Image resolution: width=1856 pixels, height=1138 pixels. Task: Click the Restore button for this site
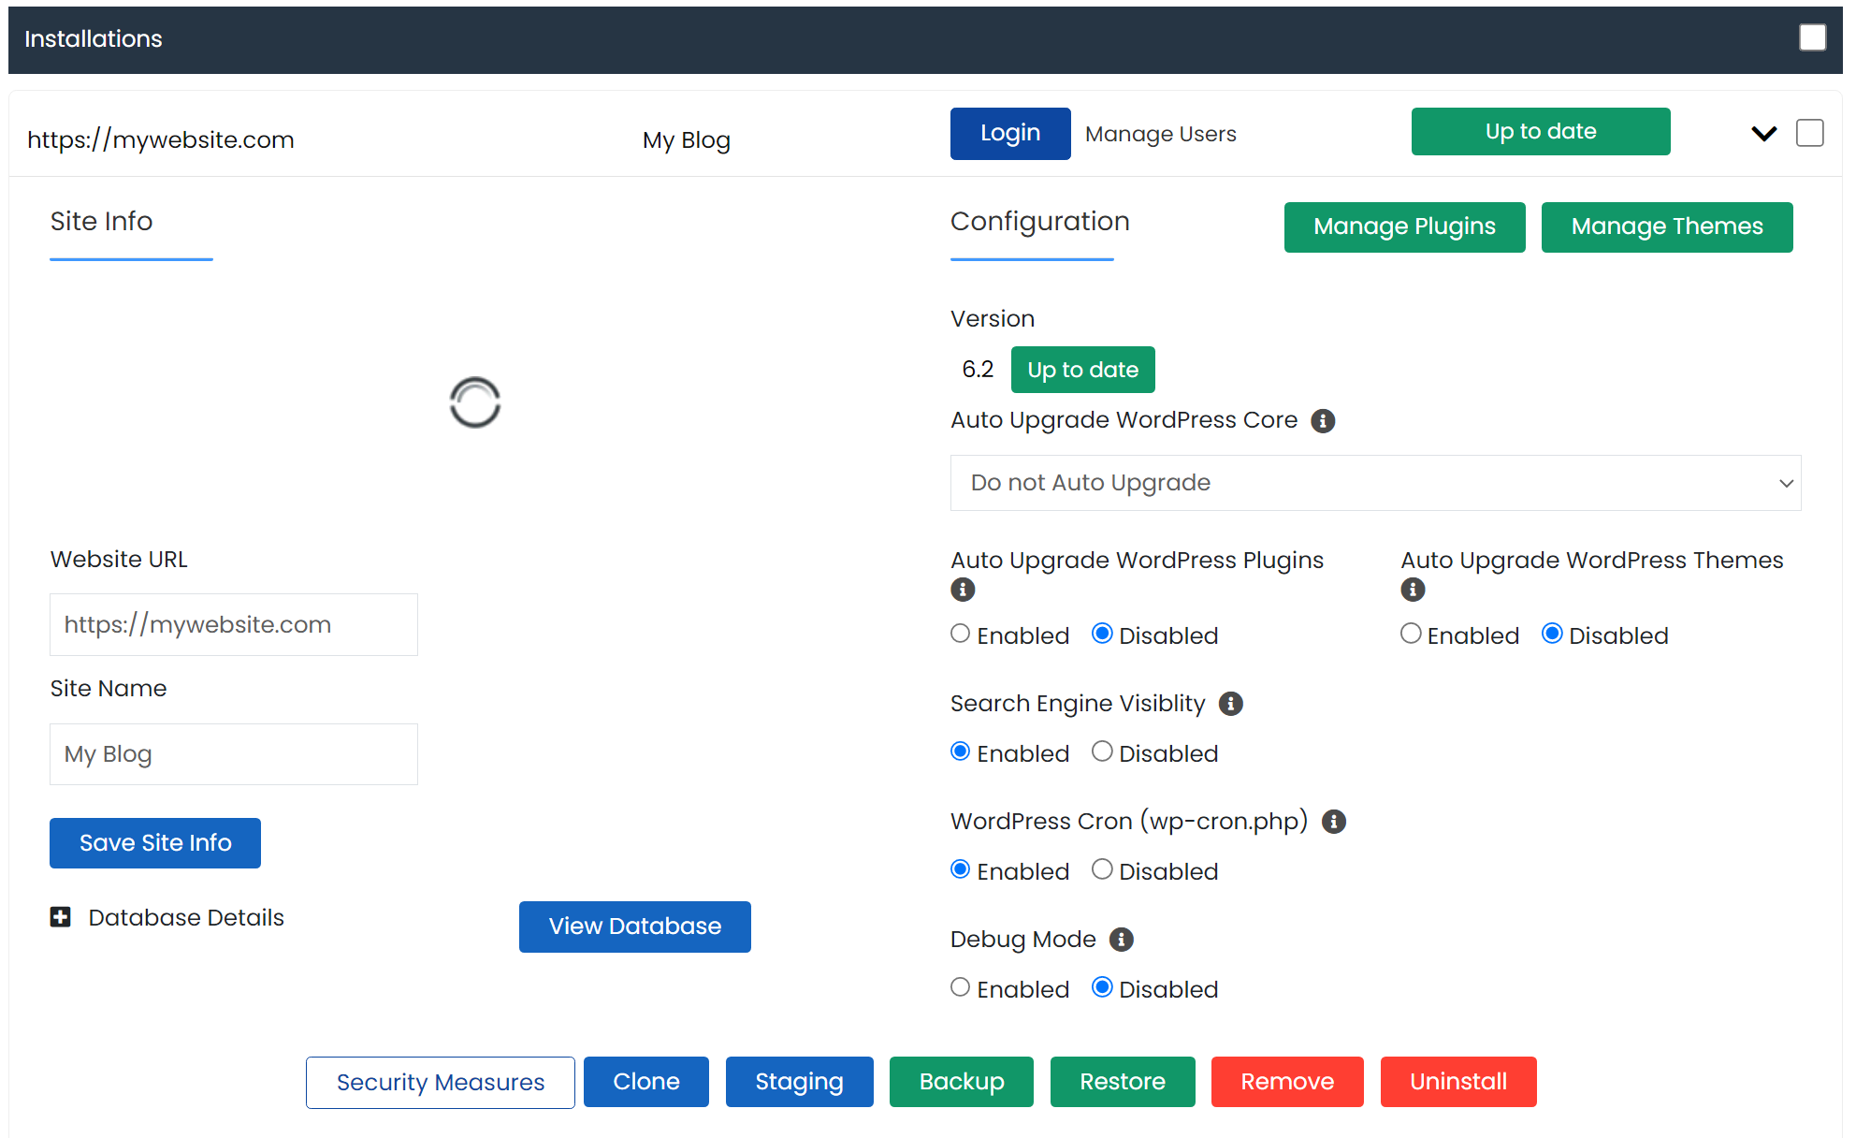tap(1120, 1082)
